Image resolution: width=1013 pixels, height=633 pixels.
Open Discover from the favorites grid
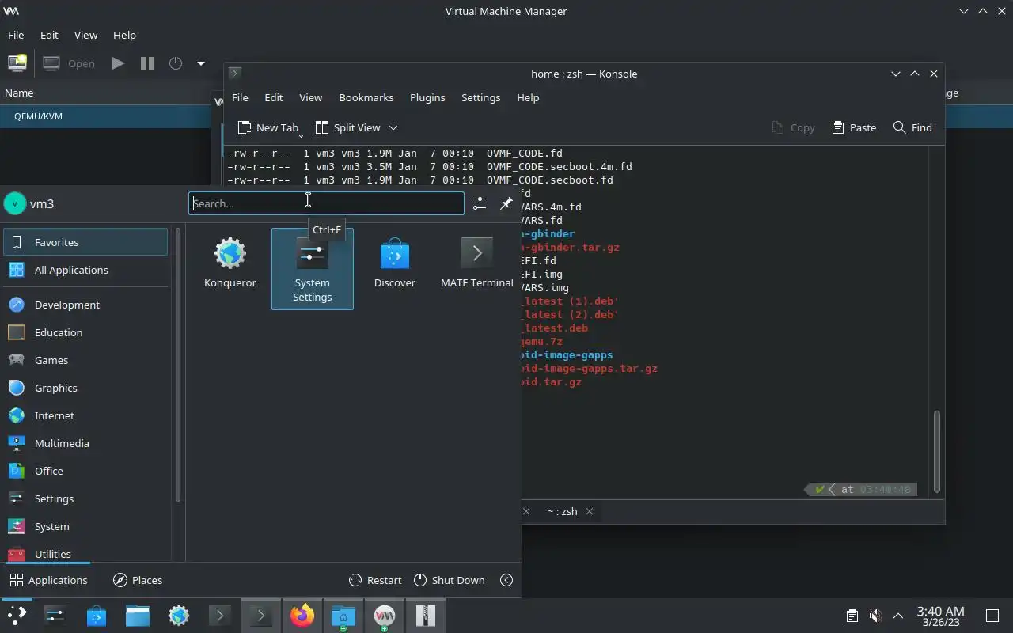pyautogui.click(x=394, y=263)
